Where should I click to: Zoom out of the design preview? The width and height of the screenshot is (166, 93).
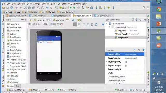88,24
